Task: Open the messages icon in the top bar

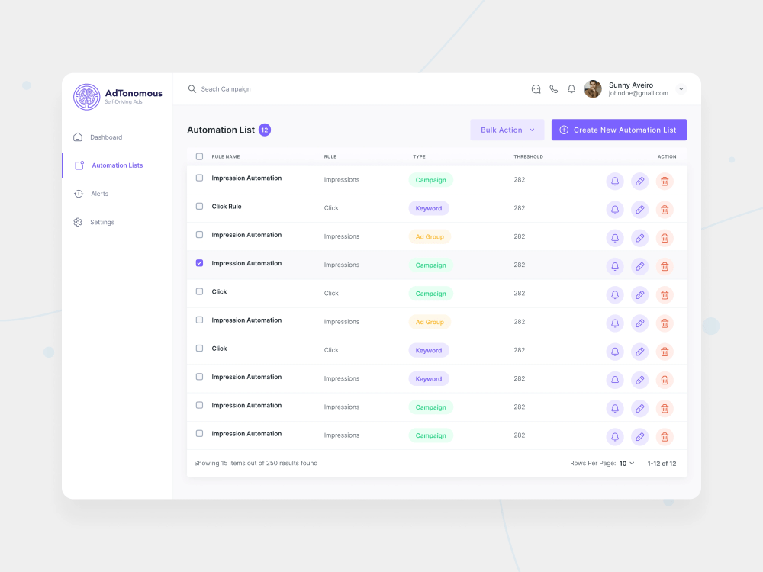Action: 536,88
